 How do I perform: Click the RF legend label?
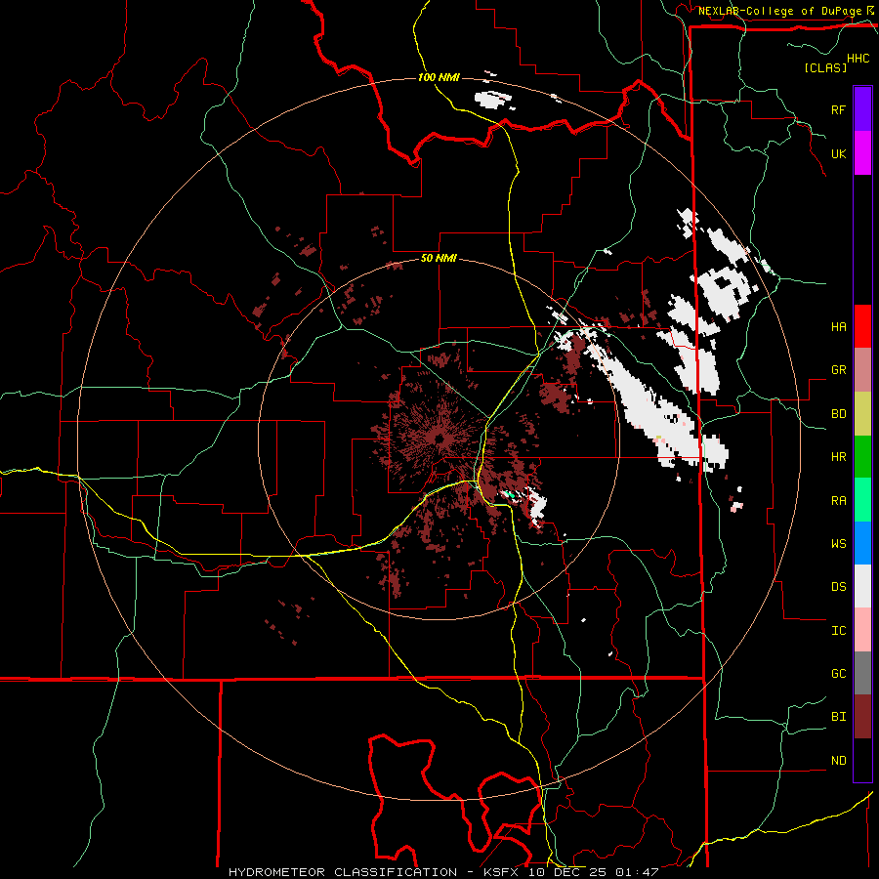tap(838, 109)
